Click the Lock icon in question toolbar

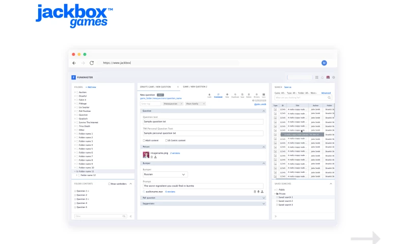tap(210, 95)
